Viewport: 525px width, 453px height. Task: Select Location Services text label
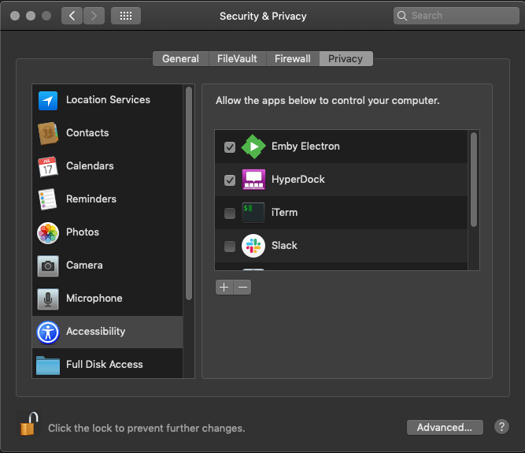coord(108,99)
